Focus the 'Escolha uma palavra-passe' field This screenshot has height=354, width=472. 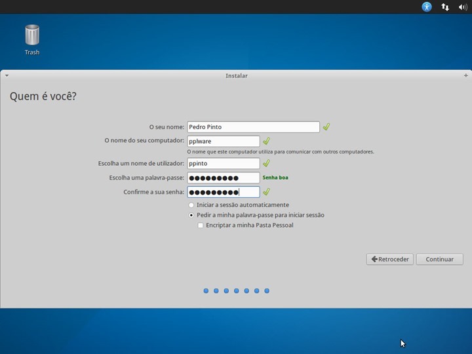pos(224,178)
